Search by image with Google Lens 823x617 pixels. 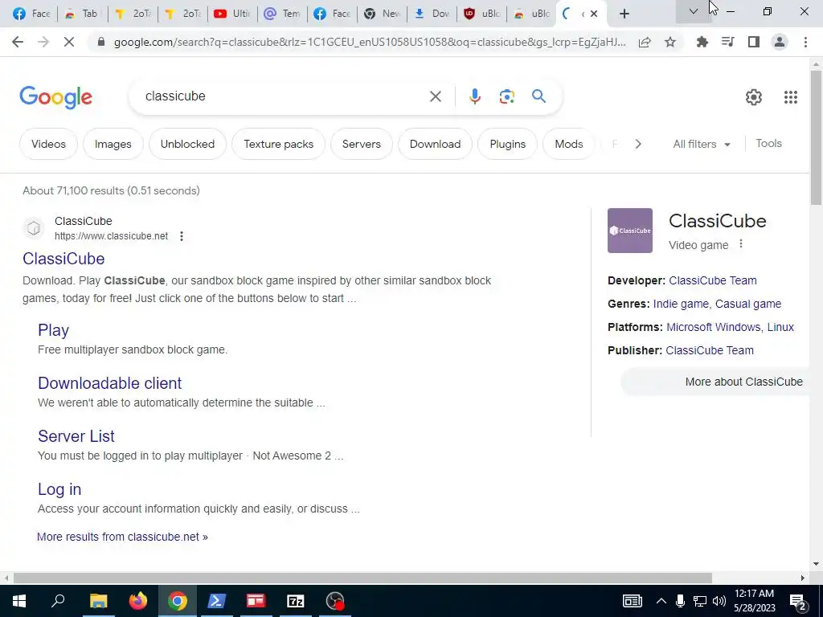506,96
